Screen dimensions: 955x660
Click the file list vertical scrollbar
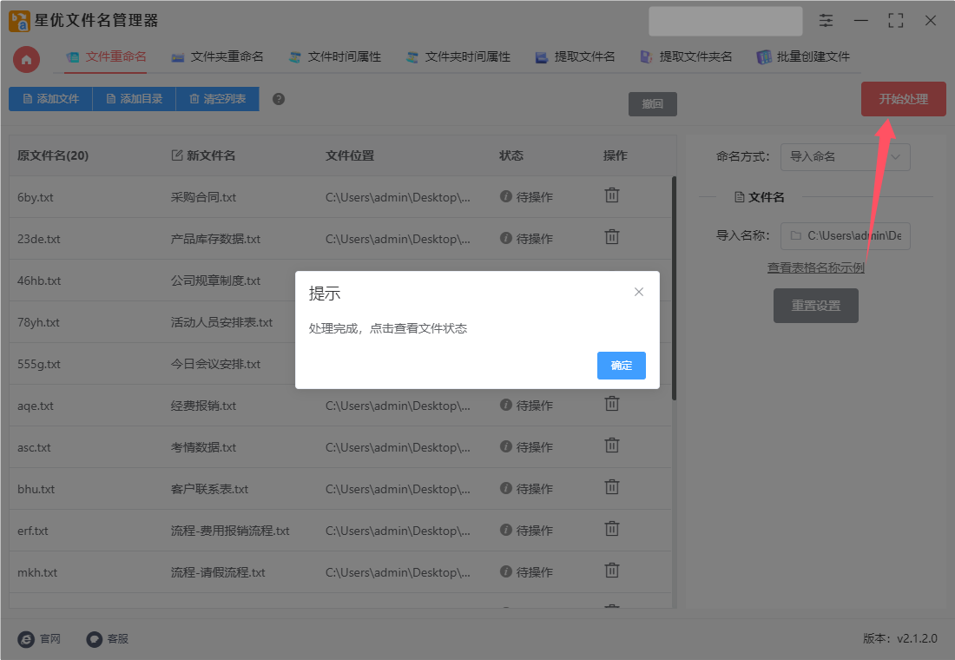674,288
